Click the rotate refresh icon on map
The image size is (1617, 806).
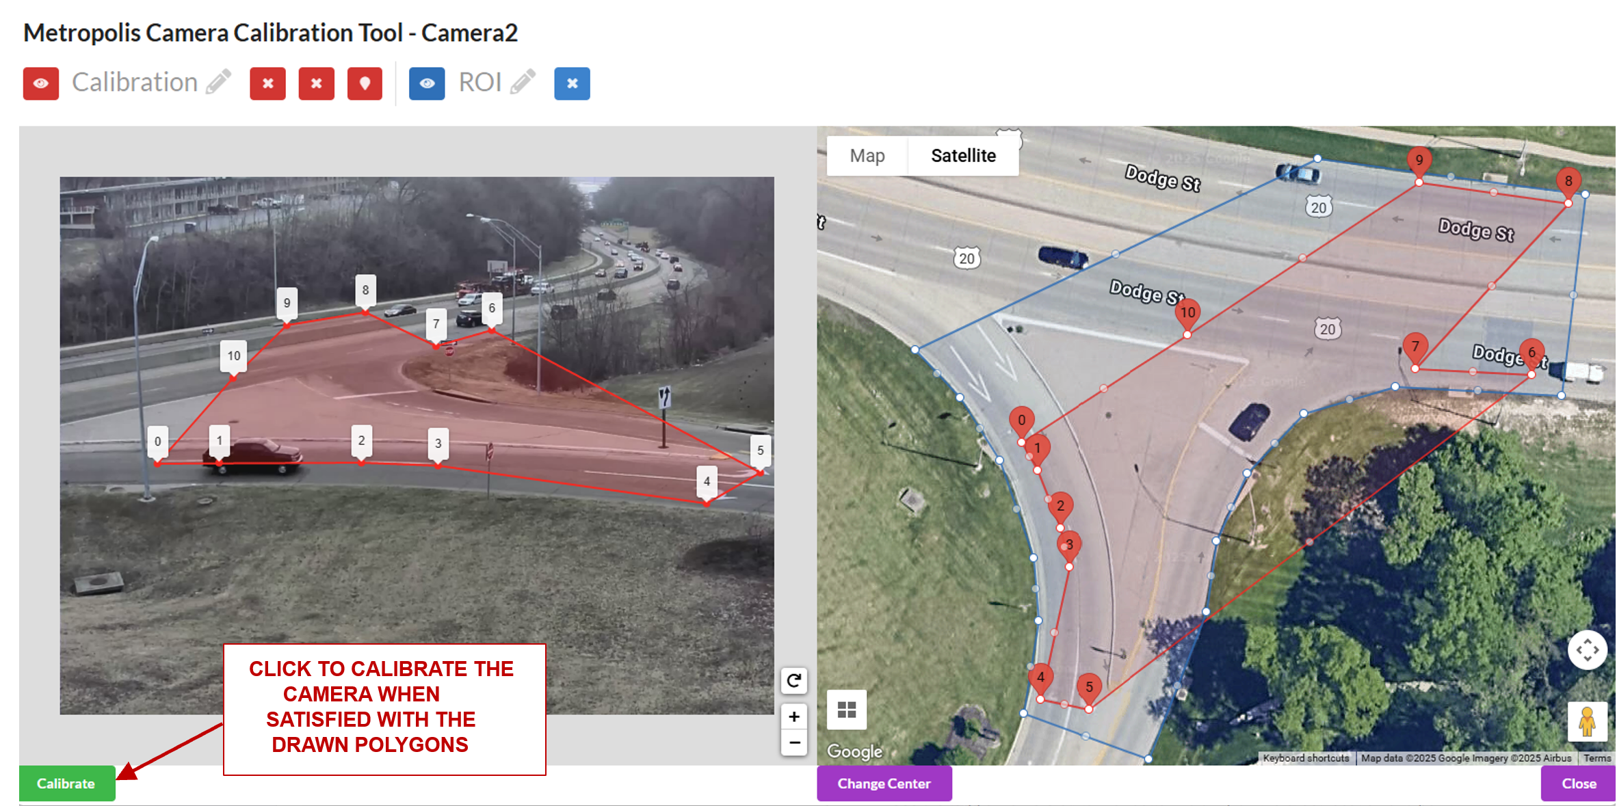click(793, 680)
